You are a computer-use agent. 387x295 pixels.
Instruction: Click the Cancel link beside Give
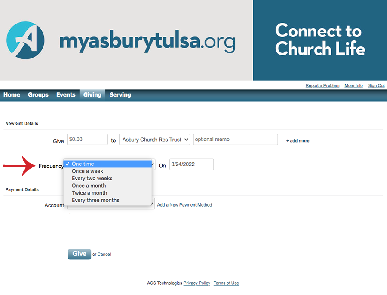click(104, 254)
